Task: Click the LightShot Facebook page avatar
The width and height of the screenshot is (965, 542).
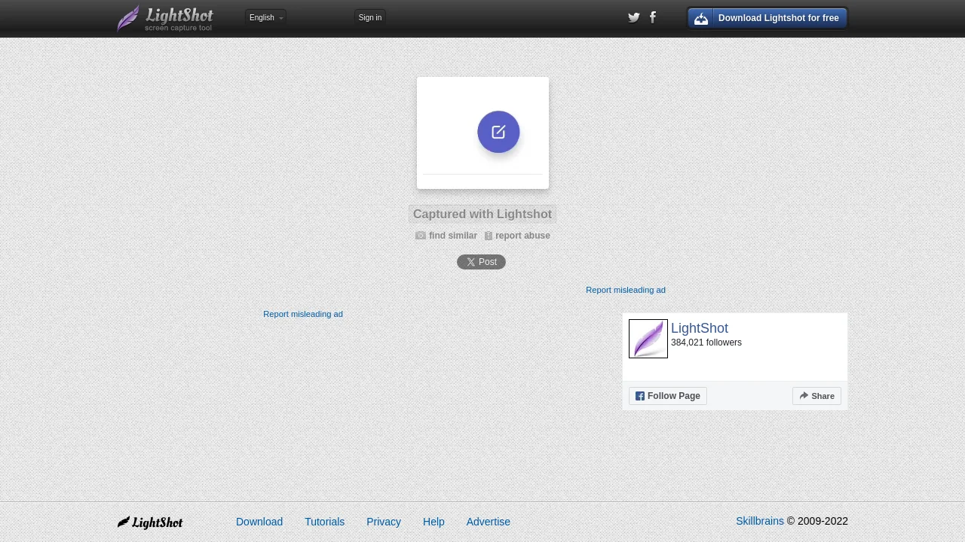Action: (x=648, y=339)
